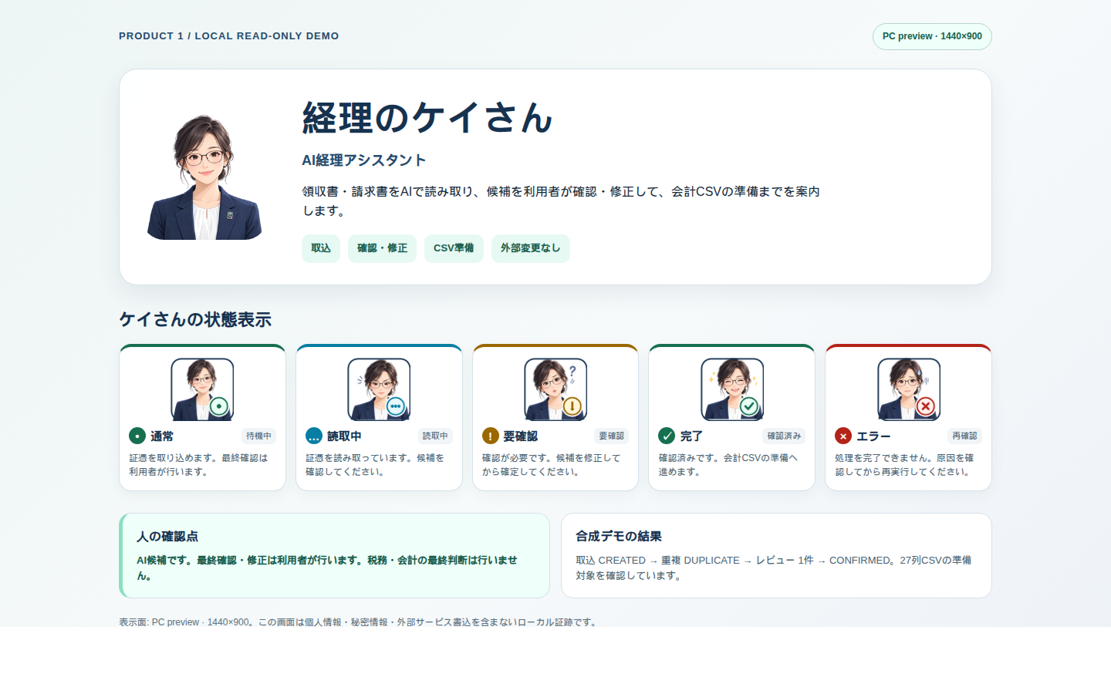This screenshot has width=1111, height=694.
Task: Select the エラー state avatar thumbnail
Action: (x=909, y=389)
